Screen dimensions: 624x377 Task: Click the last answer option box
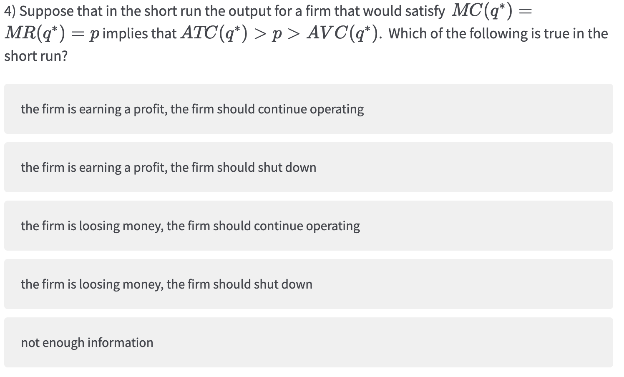click(308, 342)
